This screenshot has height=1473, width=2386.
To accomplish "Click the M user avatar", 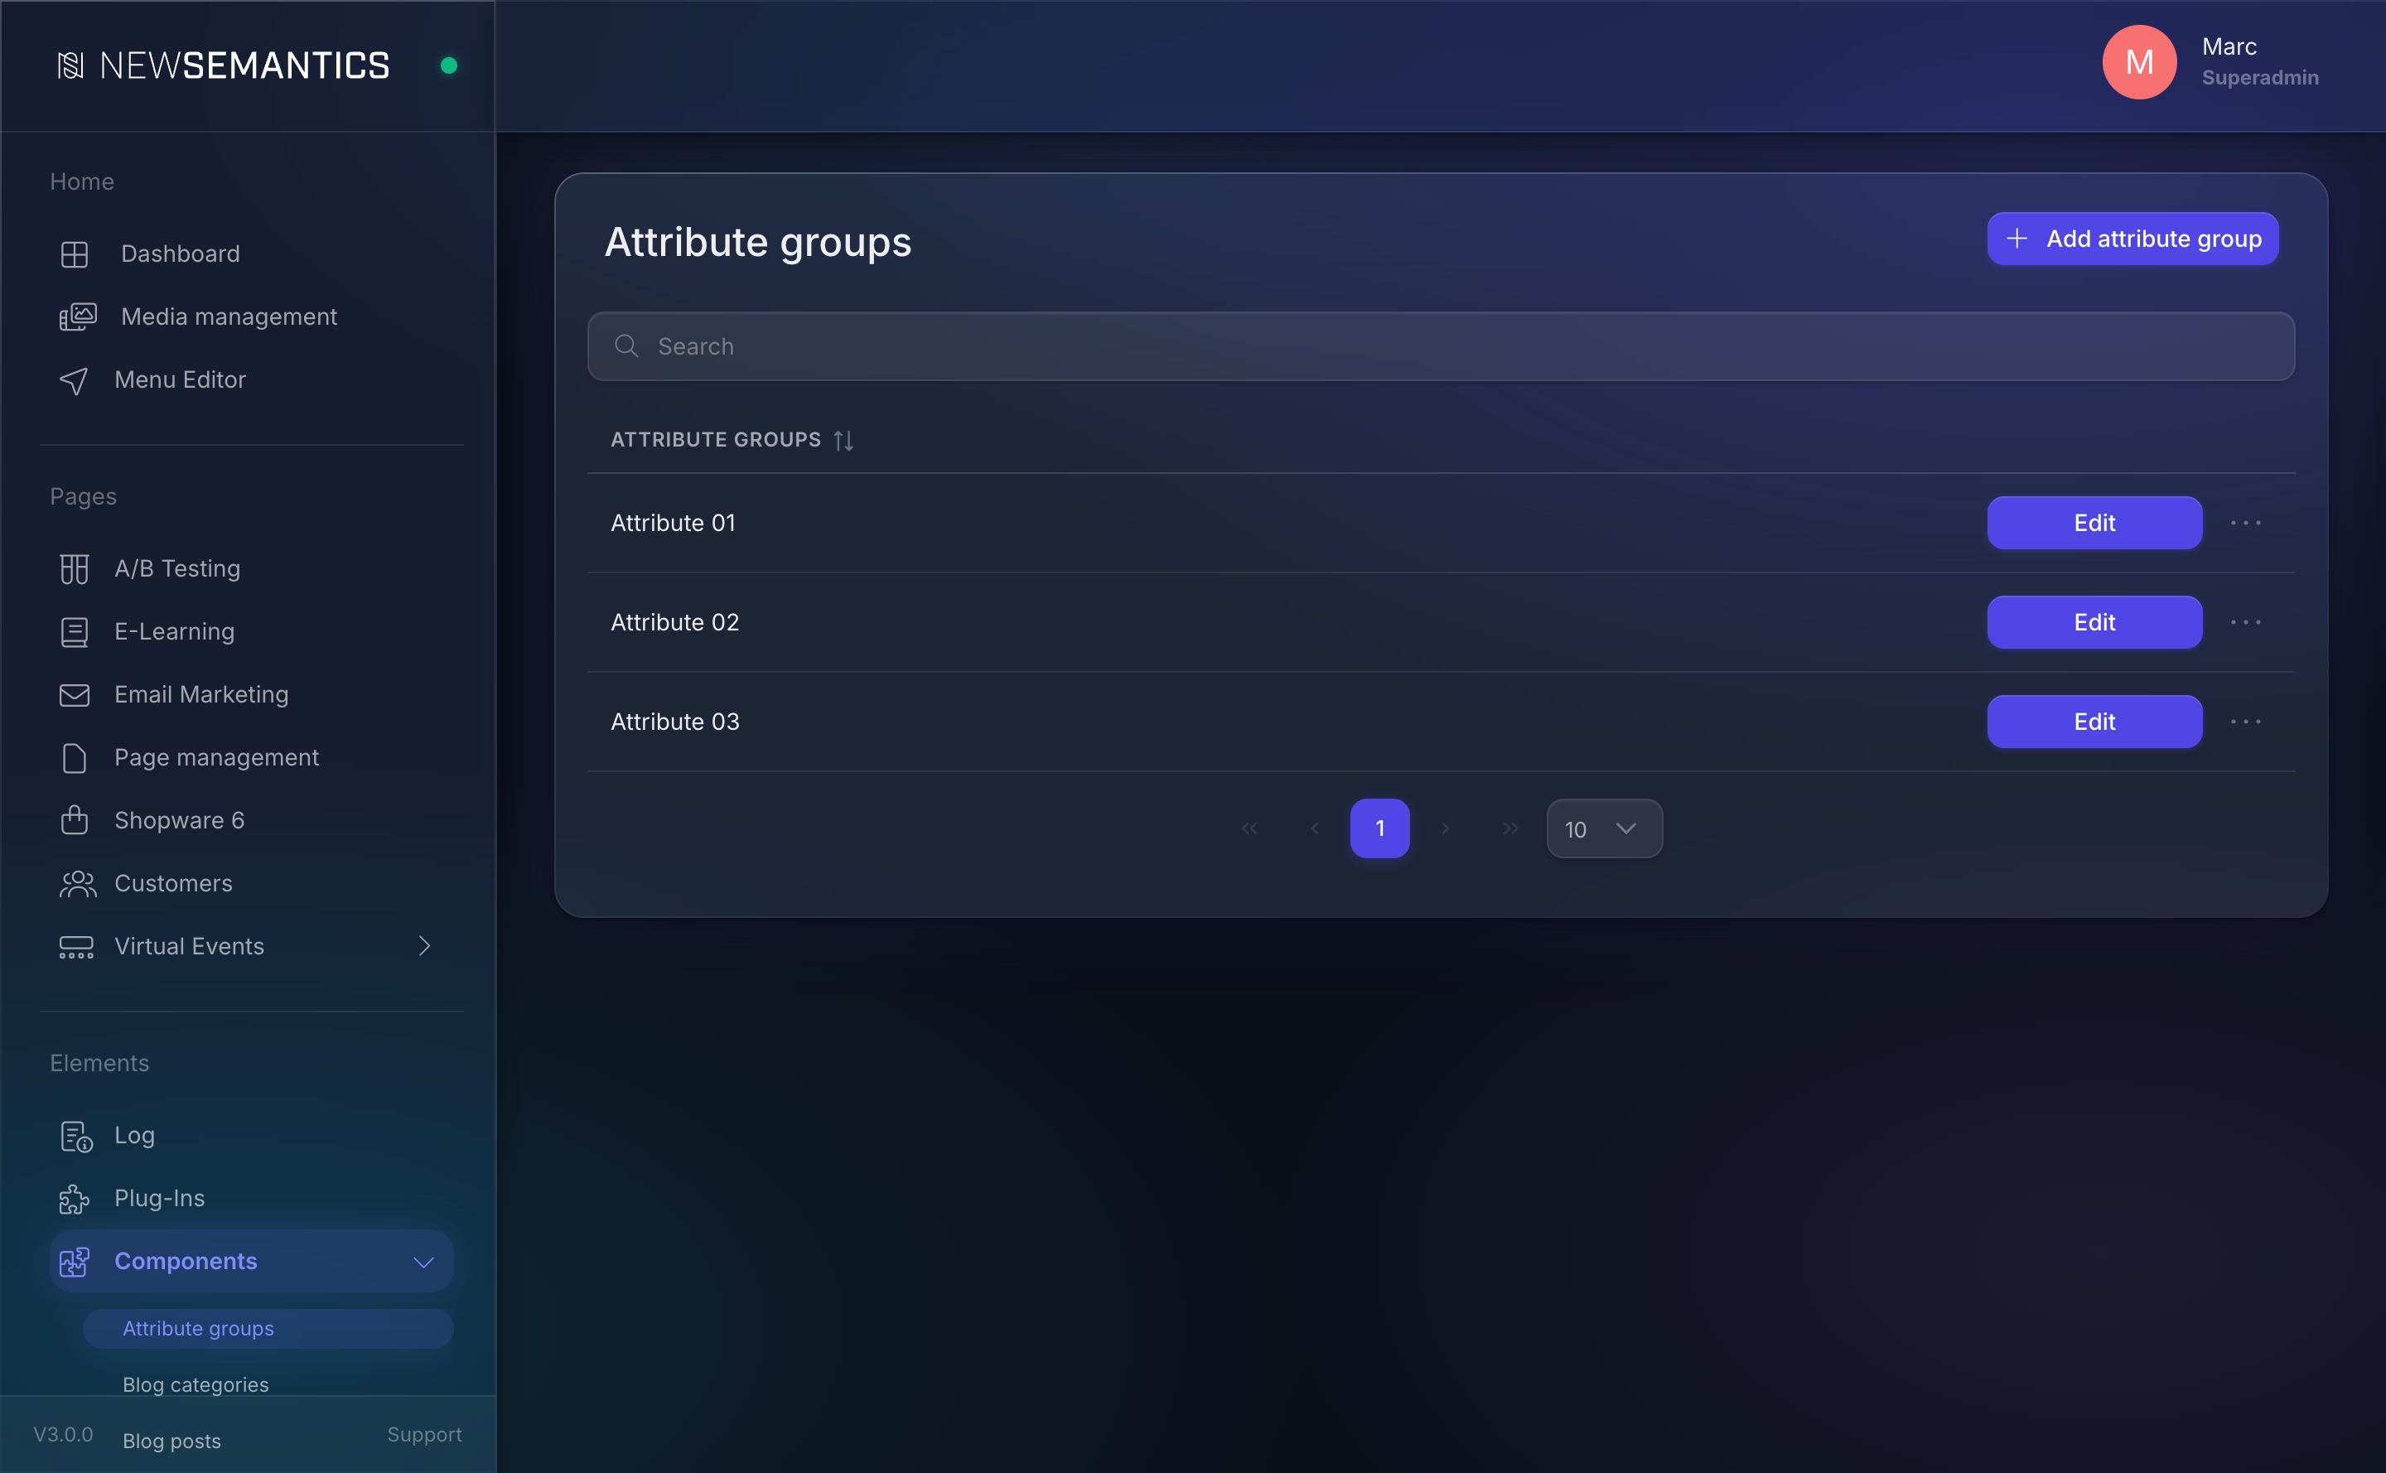I will coord(2139,62).
